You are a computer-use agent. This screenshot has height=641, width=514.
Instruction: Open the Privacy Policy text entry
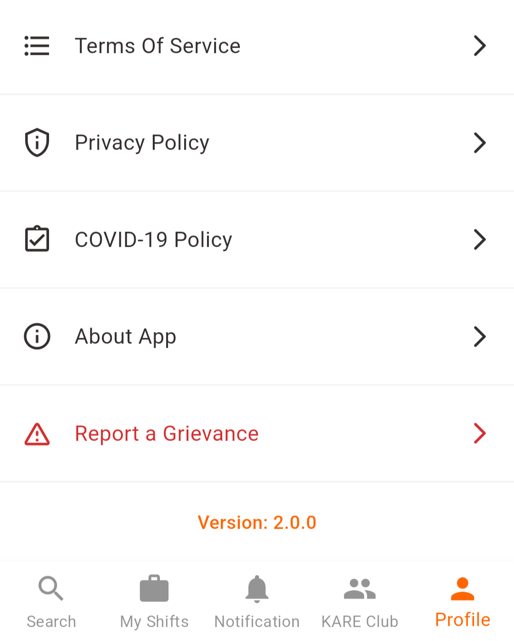point(142,143)
